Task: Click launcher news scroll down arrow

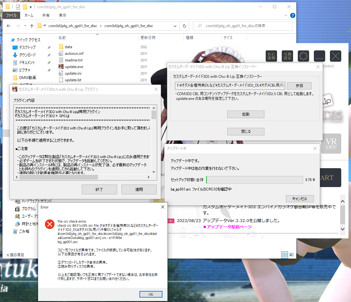Action: pos(343,229)
